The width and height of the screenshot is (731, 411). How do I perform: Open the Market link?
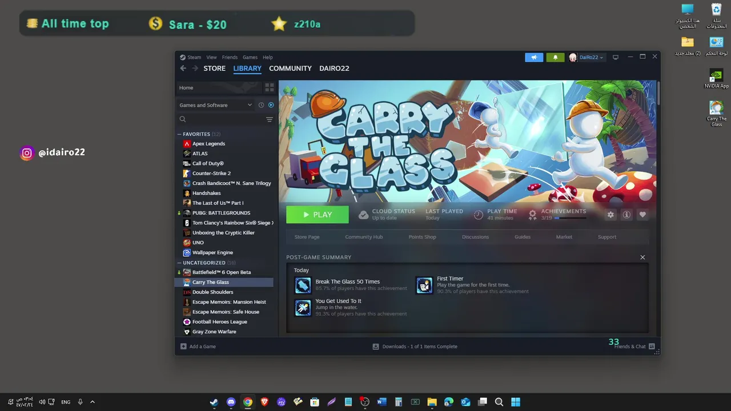564,237
